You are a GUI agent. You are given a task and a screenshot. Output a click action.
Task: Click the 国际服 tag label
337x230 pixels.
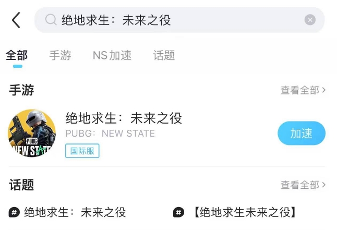82,151
